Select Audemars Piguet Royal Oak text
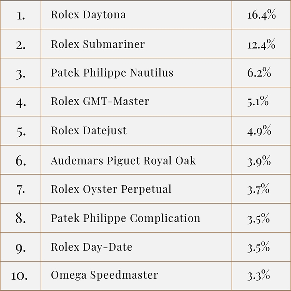Screen dimensions: 291x291 click(x=123, y=160)
